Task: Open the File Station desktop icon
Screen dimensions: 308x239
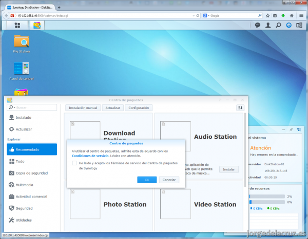Action: (22, 44)
